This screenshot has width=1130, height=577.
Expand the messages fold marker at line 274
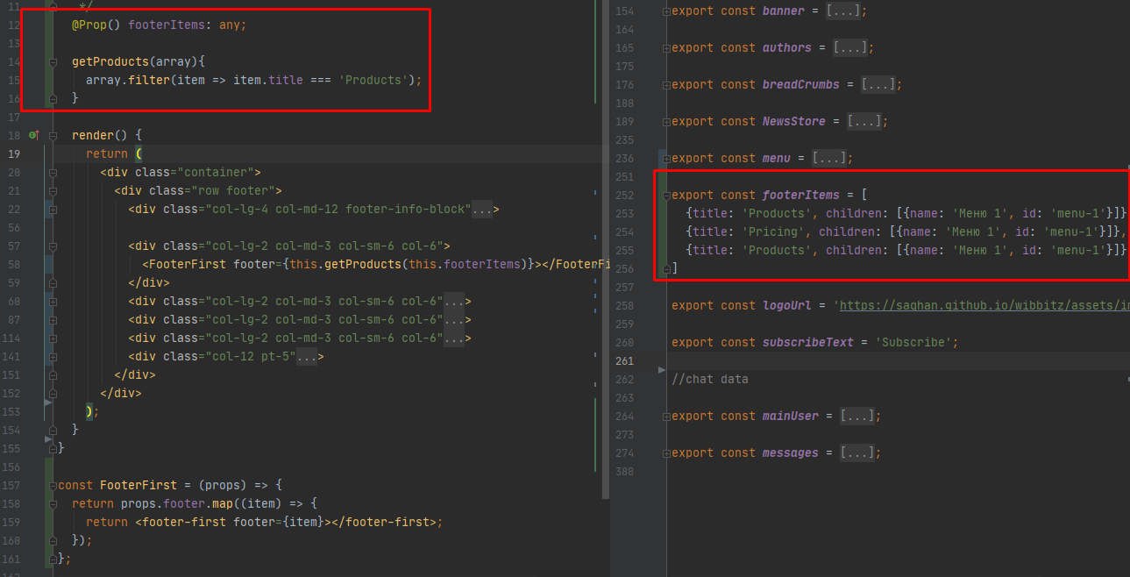[665, 453]
